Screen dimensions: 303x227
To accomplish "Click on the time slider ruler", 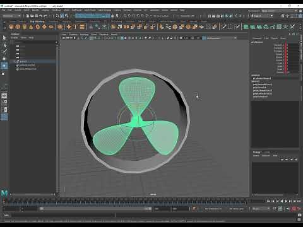I will tap(124, 201).
